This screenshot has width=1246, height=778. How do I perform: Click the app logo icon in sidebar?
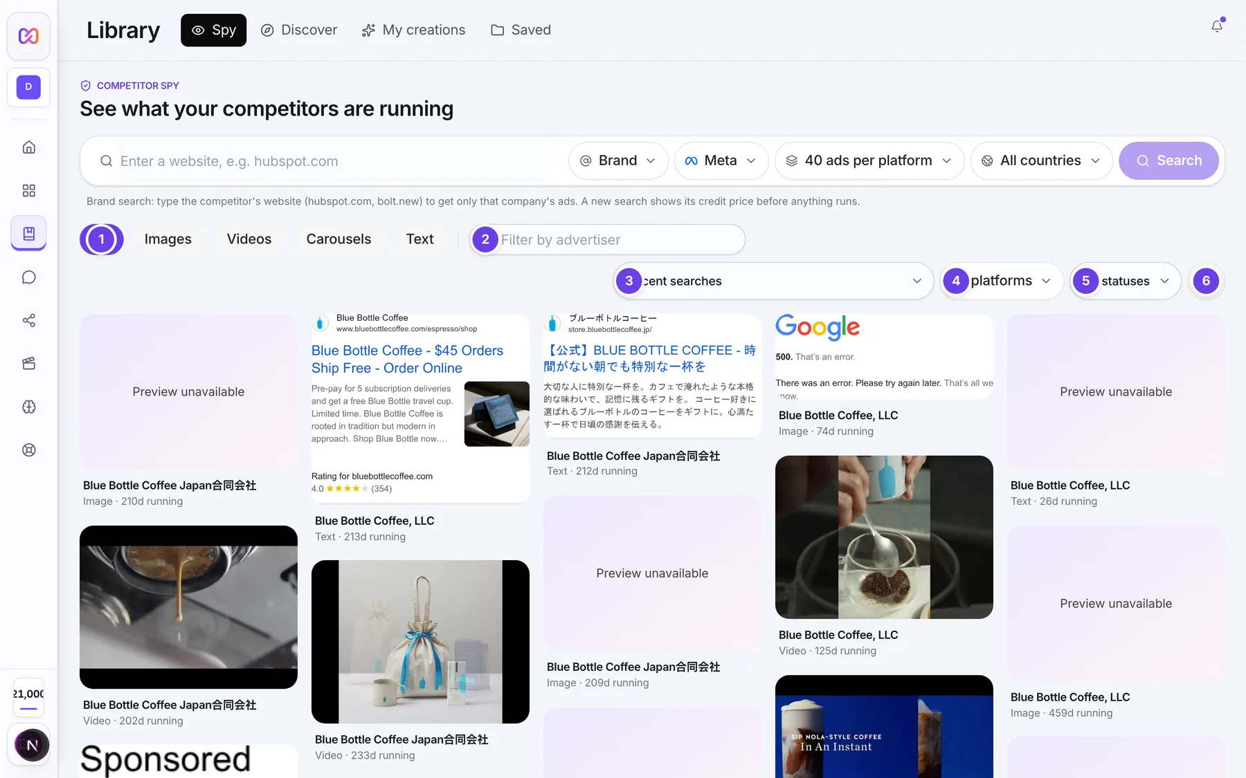pyautogui.click(x=28, y=36)
